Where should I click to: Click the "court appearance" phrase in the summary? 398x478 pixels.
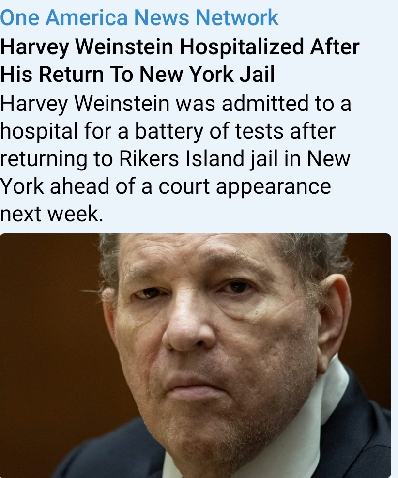pos(245,187)
